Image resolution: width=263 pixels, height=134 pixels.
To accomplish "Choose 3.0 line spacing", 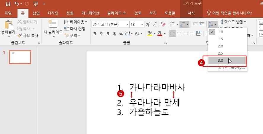I will point(228,60).
